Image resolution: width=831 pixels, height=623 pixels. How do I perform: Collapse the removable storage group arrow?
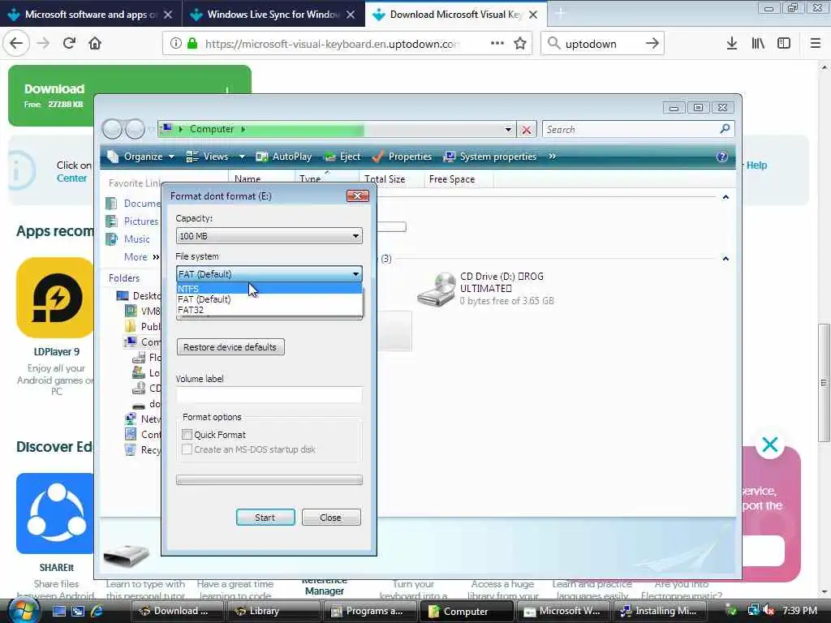point(726,259)
